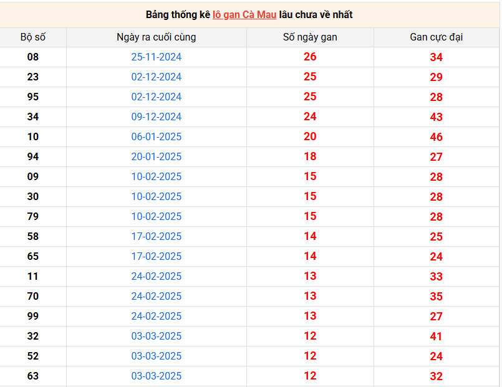
Task: Click the max gan value 46 for number 10
Action: [436, 137]
